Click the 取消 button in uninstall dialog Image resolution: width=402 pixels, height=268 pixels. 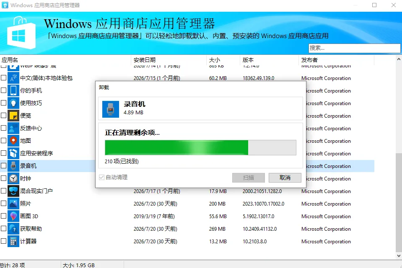click(x=285, y=178)
